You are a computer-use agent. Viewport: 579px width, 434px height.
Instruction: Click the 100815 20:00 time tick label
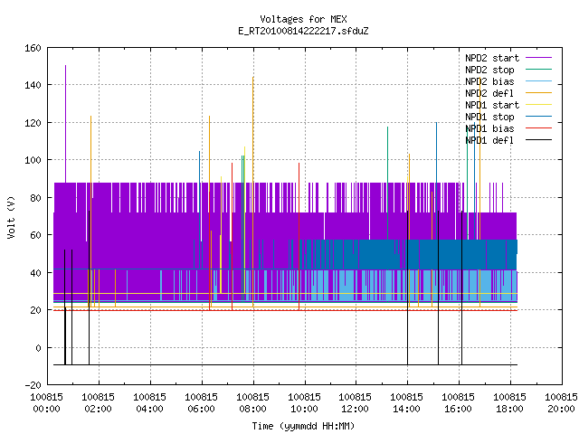coord(561,403)
